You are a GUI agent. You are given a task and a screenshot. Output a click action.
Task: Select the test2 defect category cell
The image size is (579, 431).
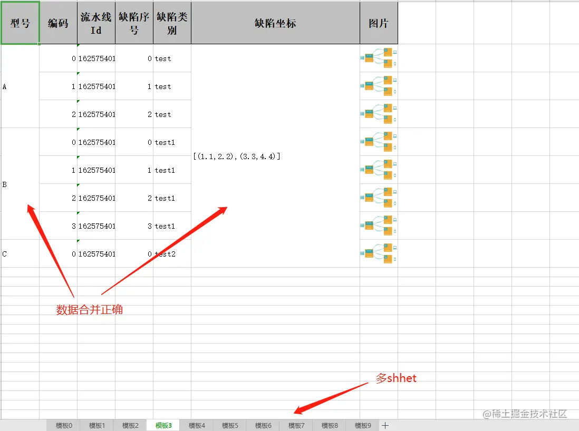coord(172,253)
